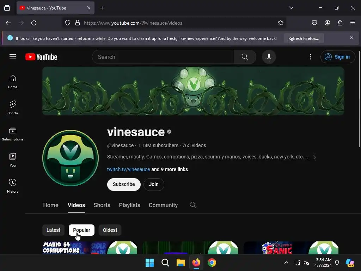This screenshot has height=271, width=361.
Task: Open Copilot preview icon in taskbar
Action: (350, 263)
